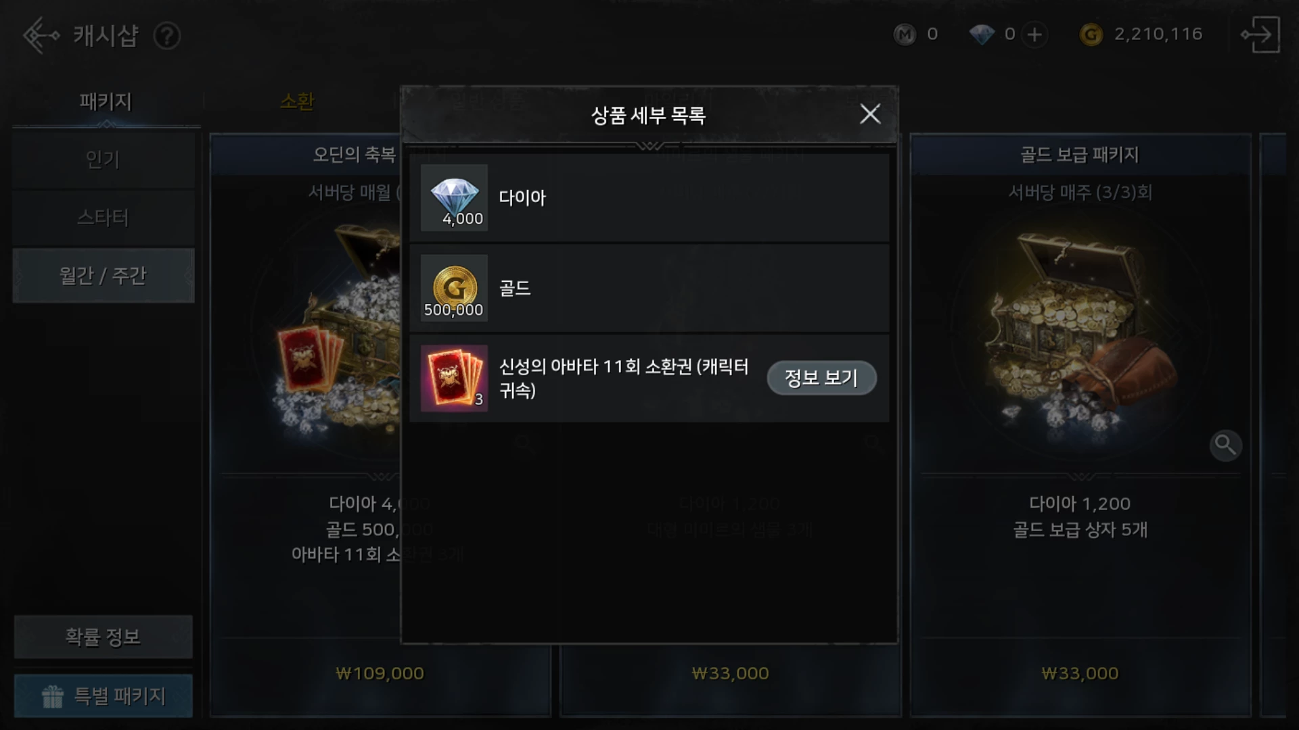
Task: Select the 스타터 category
Action: (x=103, y=218)
